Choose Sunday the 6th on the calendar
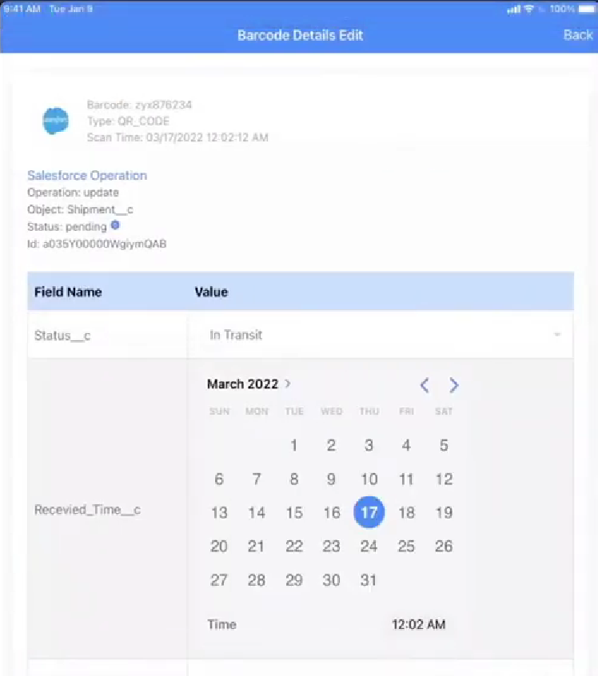 pos(219,479)
